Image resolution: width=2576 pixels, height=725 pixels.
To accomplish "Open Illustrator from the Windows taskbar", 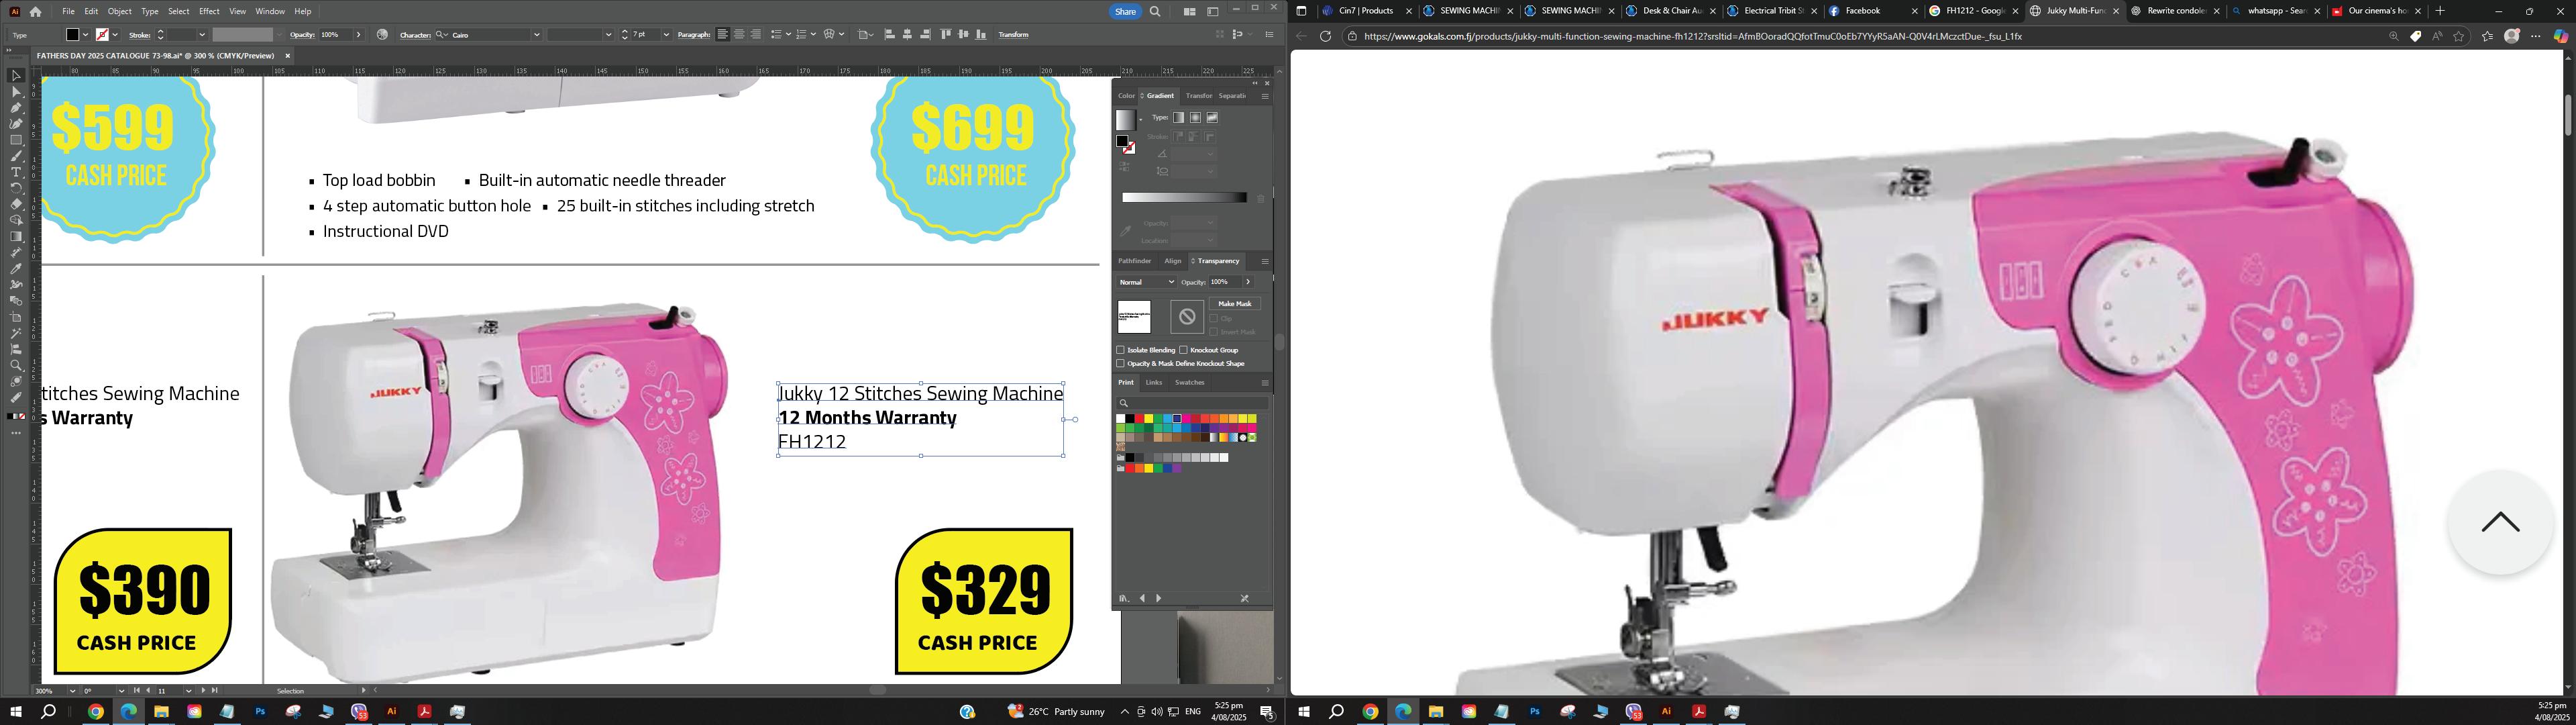I will (x=392, y=712).
